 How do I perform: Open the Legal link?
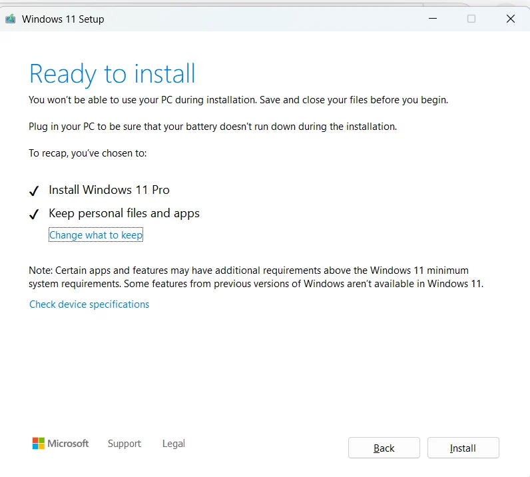pos(173,444)
